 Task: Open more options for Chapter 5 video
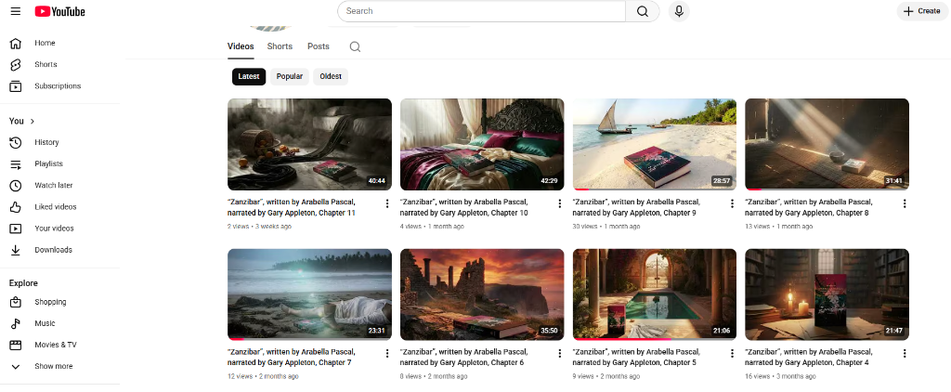coord(732,353)
